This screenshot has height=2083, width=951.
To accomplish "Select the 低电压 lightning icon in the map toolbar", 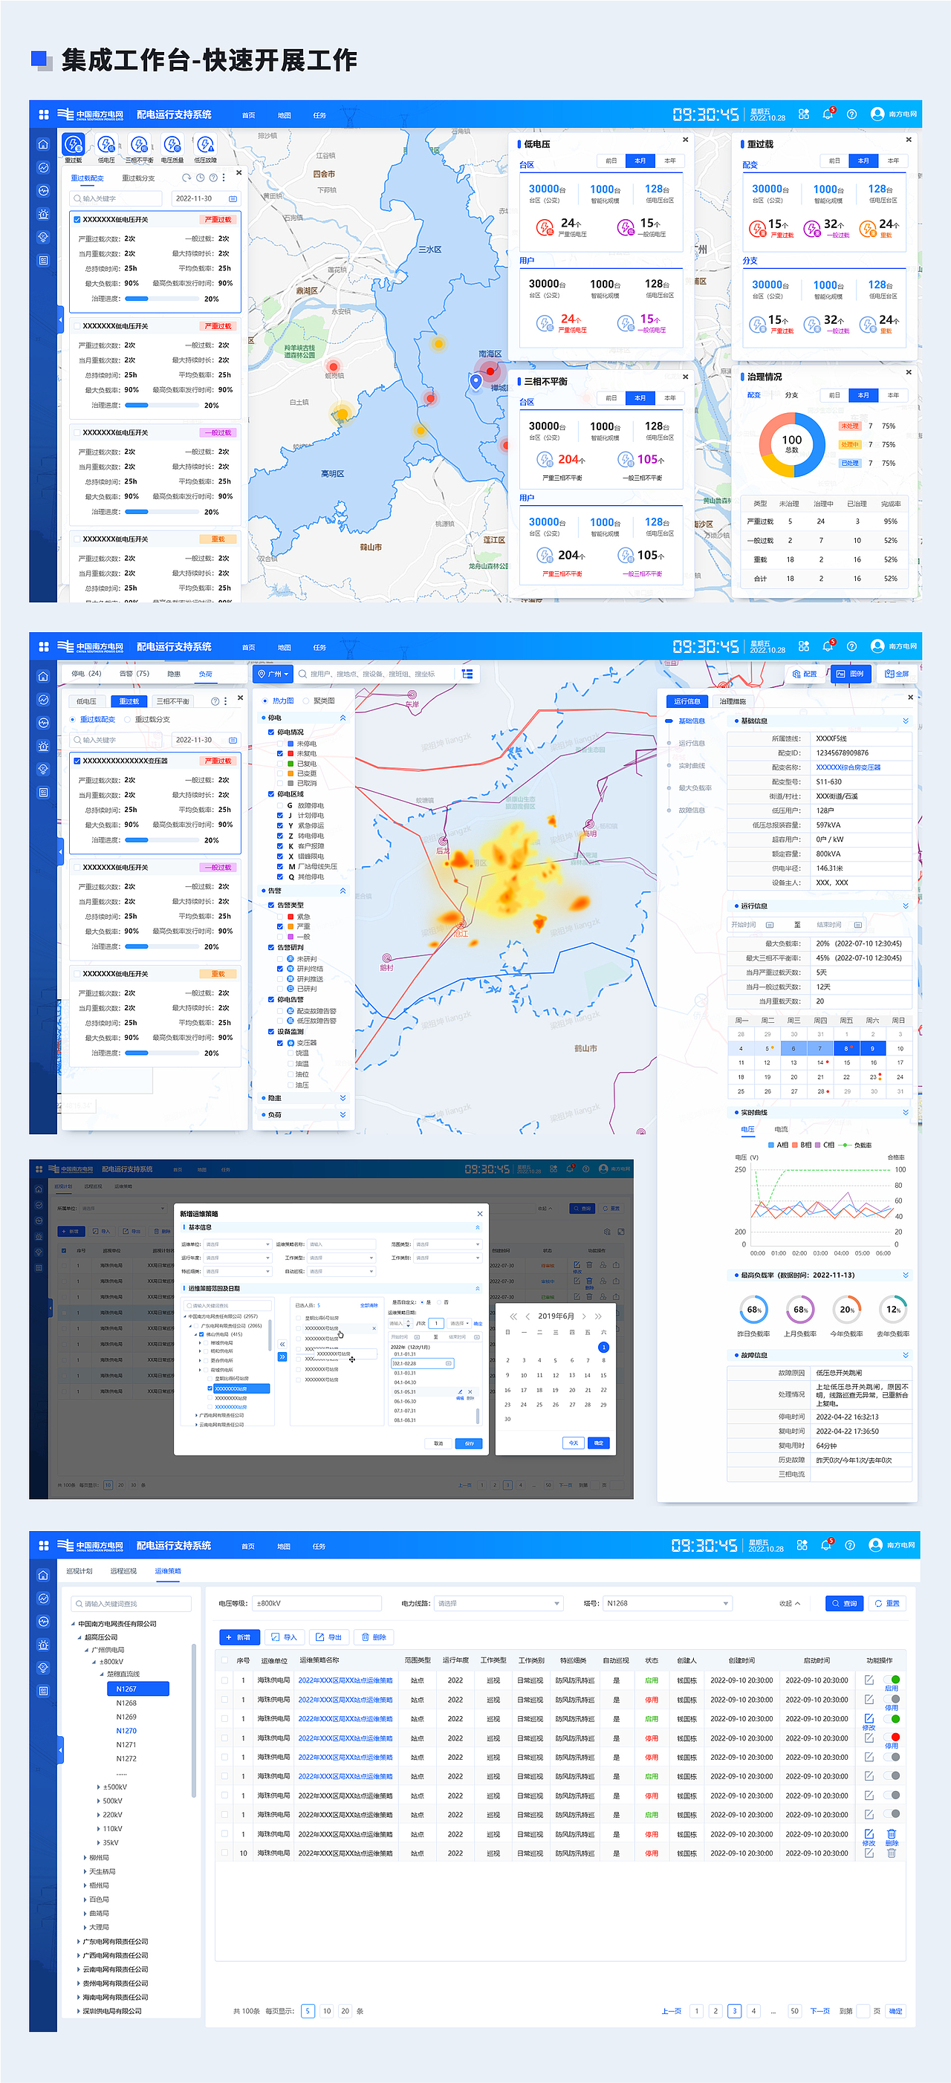I will (107, 145).
